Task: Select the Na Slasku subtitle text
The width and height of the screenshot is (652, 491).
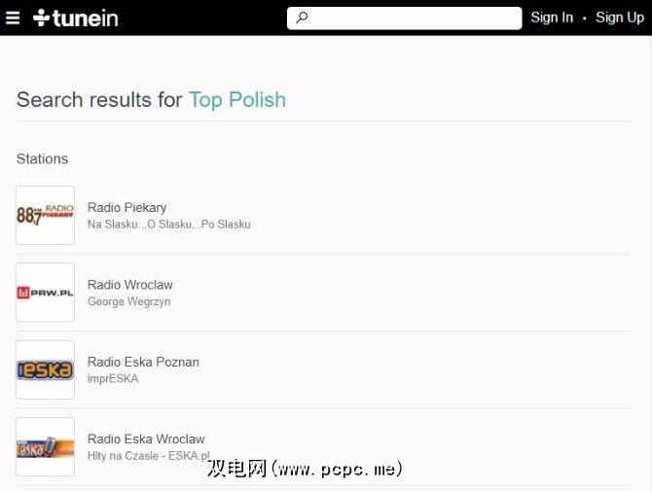Action: pos(168,225)
